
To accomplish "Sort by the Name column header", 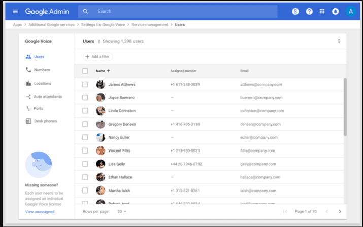I will 101,71.
